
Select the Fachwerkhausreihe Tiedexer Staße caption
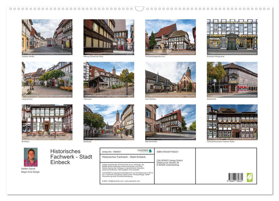[x=221, y=142]
